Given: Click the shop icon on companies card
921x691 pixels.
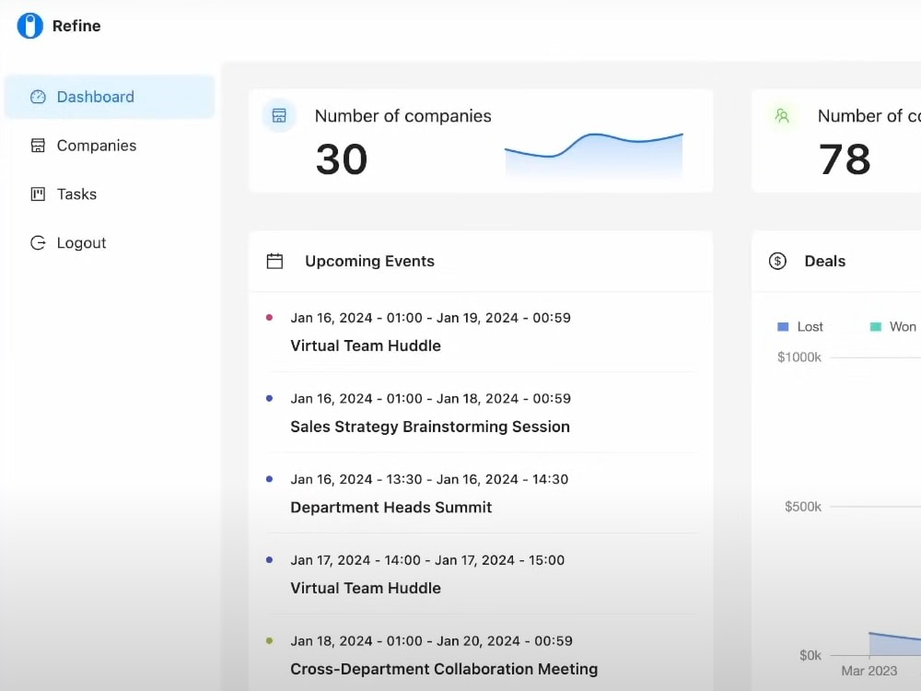Looking at the screenshot, I should coord(279,116).
